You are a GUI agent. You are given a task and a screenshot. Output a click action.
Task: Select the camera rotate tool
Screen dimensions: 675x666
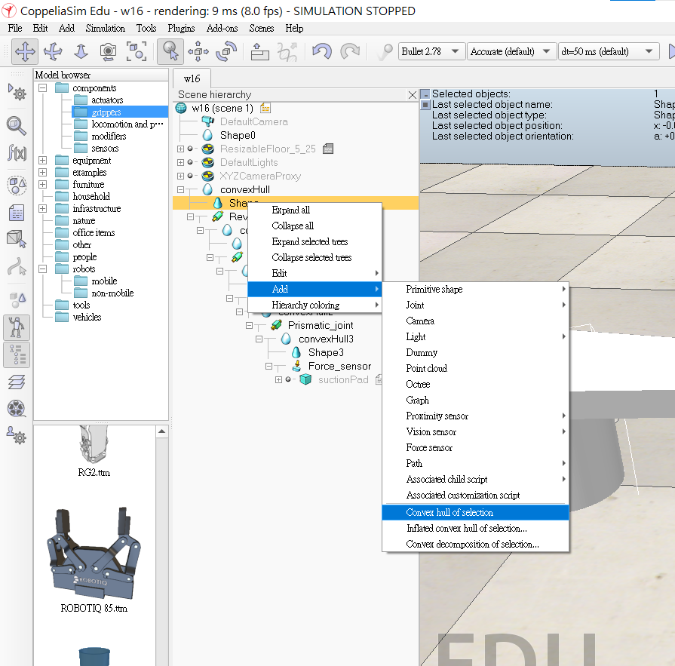(53, 51)
